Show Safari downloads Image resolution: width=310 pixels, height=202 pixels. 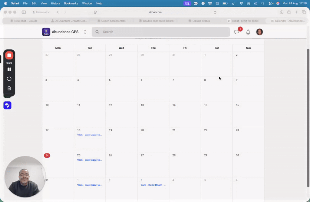point(282,12)
